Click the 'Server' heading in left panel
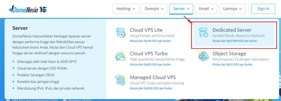Image resolution: width=281 pixels, height=101 pixels. 20,28
